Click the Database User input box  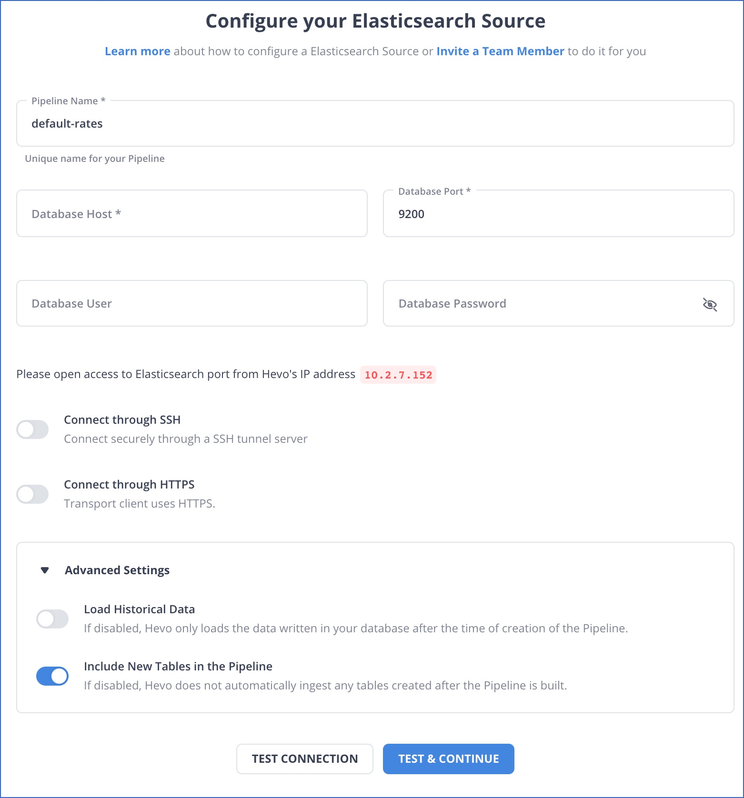[192, 303]
